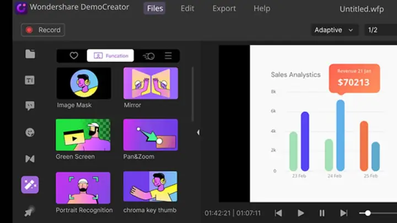Click the 01:42:21 timecode display

[x=217, y=213]
